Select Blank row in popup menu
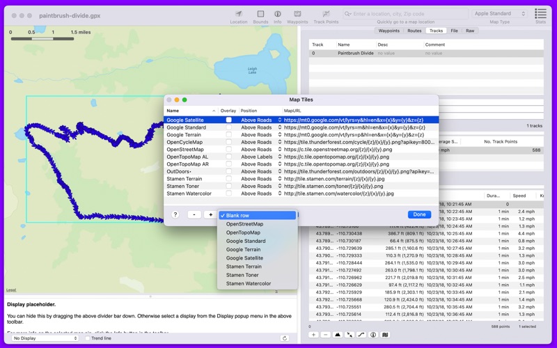557x348 pixels. [x=258, y=216]
